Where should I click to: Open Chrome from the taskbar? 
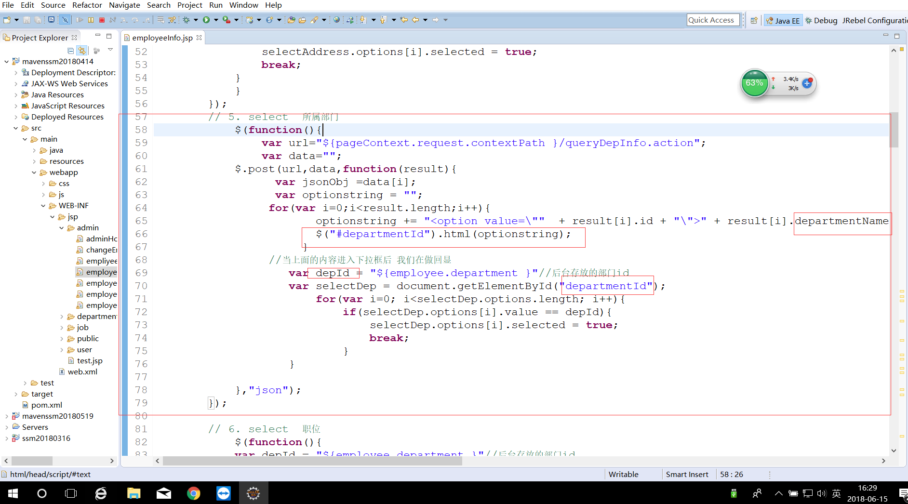pos(193,493)
